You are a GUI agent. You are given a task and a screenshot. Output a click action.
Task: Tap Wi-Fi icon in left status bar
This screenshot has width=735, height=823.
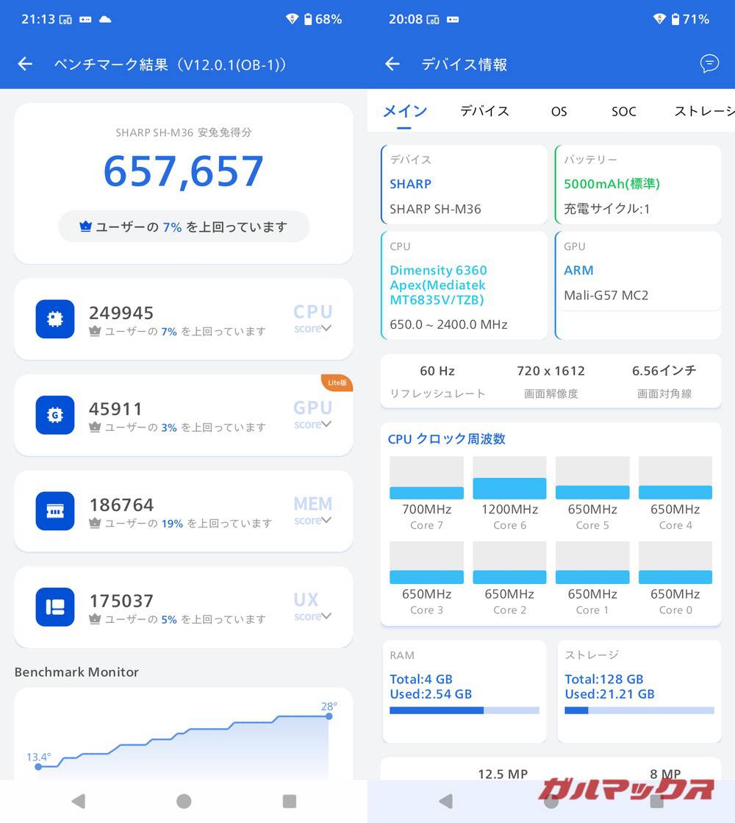coord(293,19)
